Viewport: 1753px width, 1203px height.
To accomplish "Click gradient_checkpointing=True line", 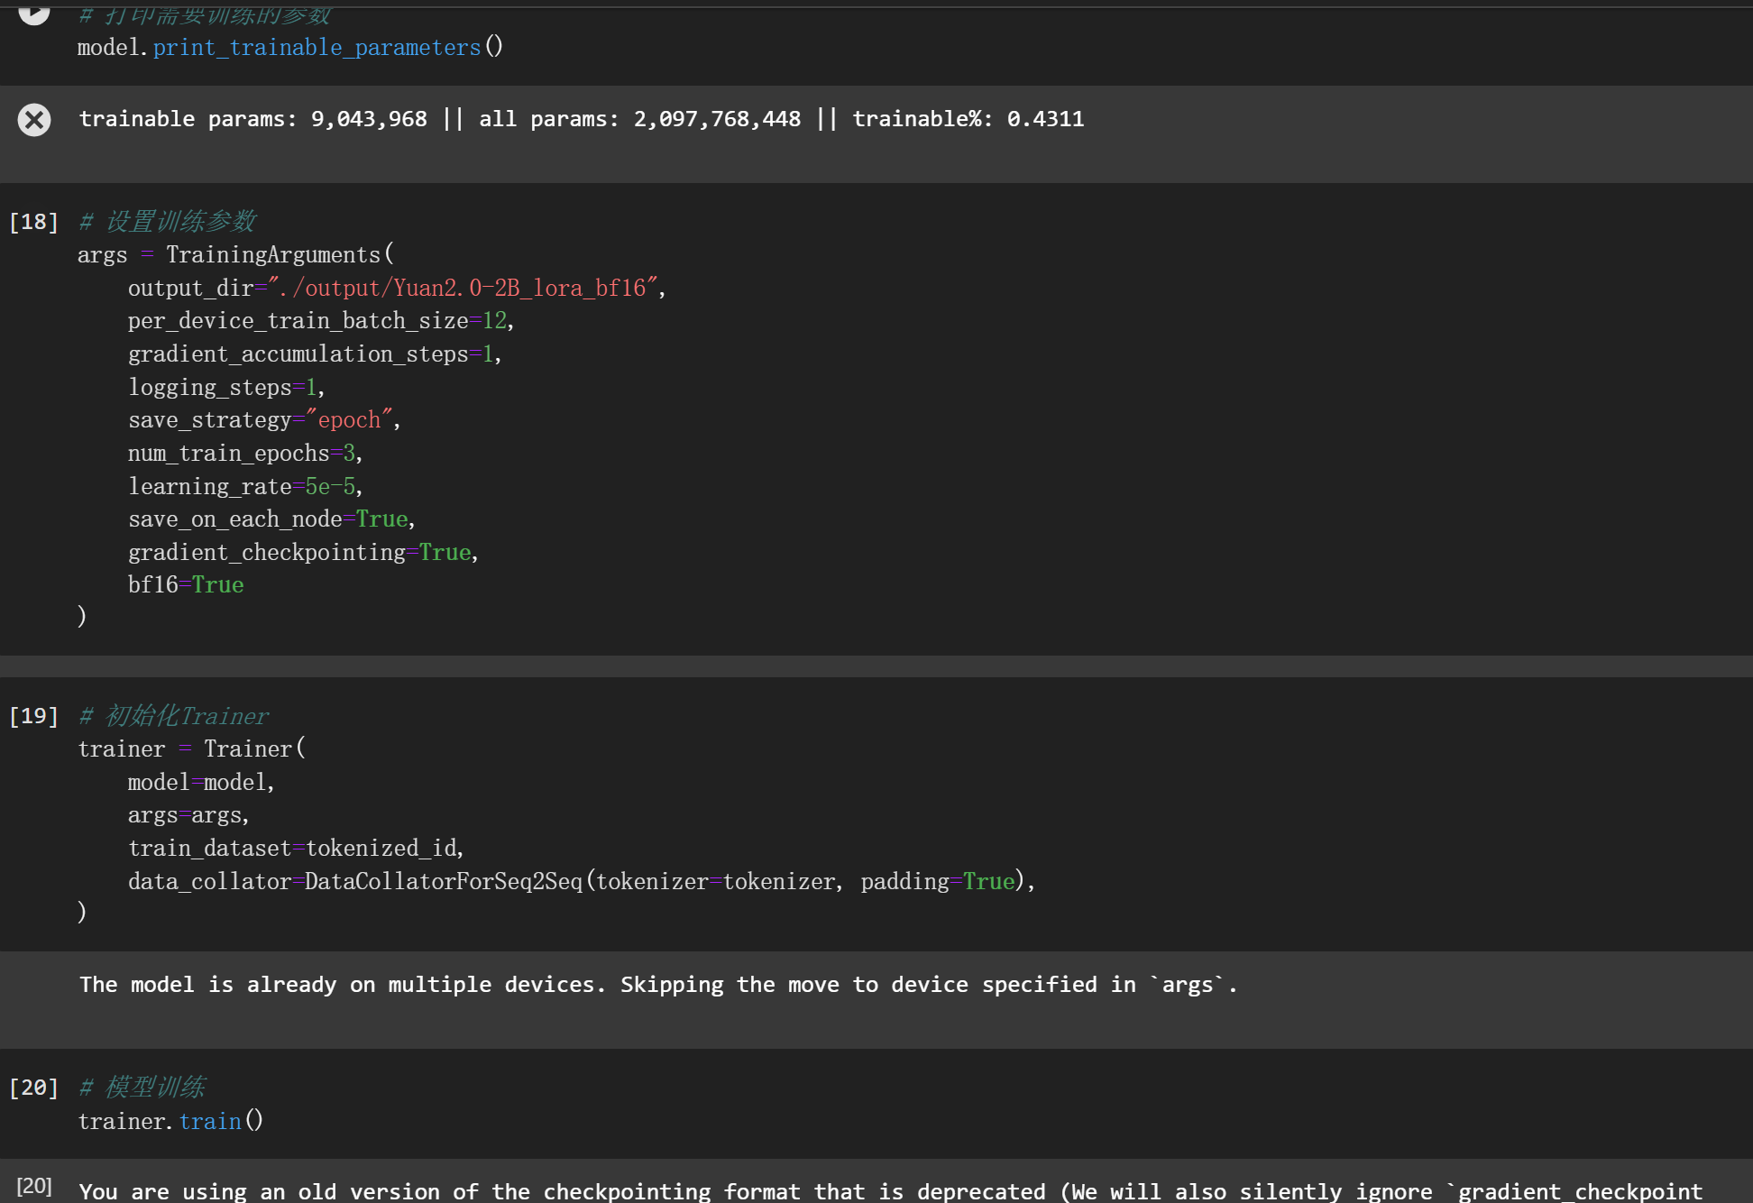I will coord(302,553).
